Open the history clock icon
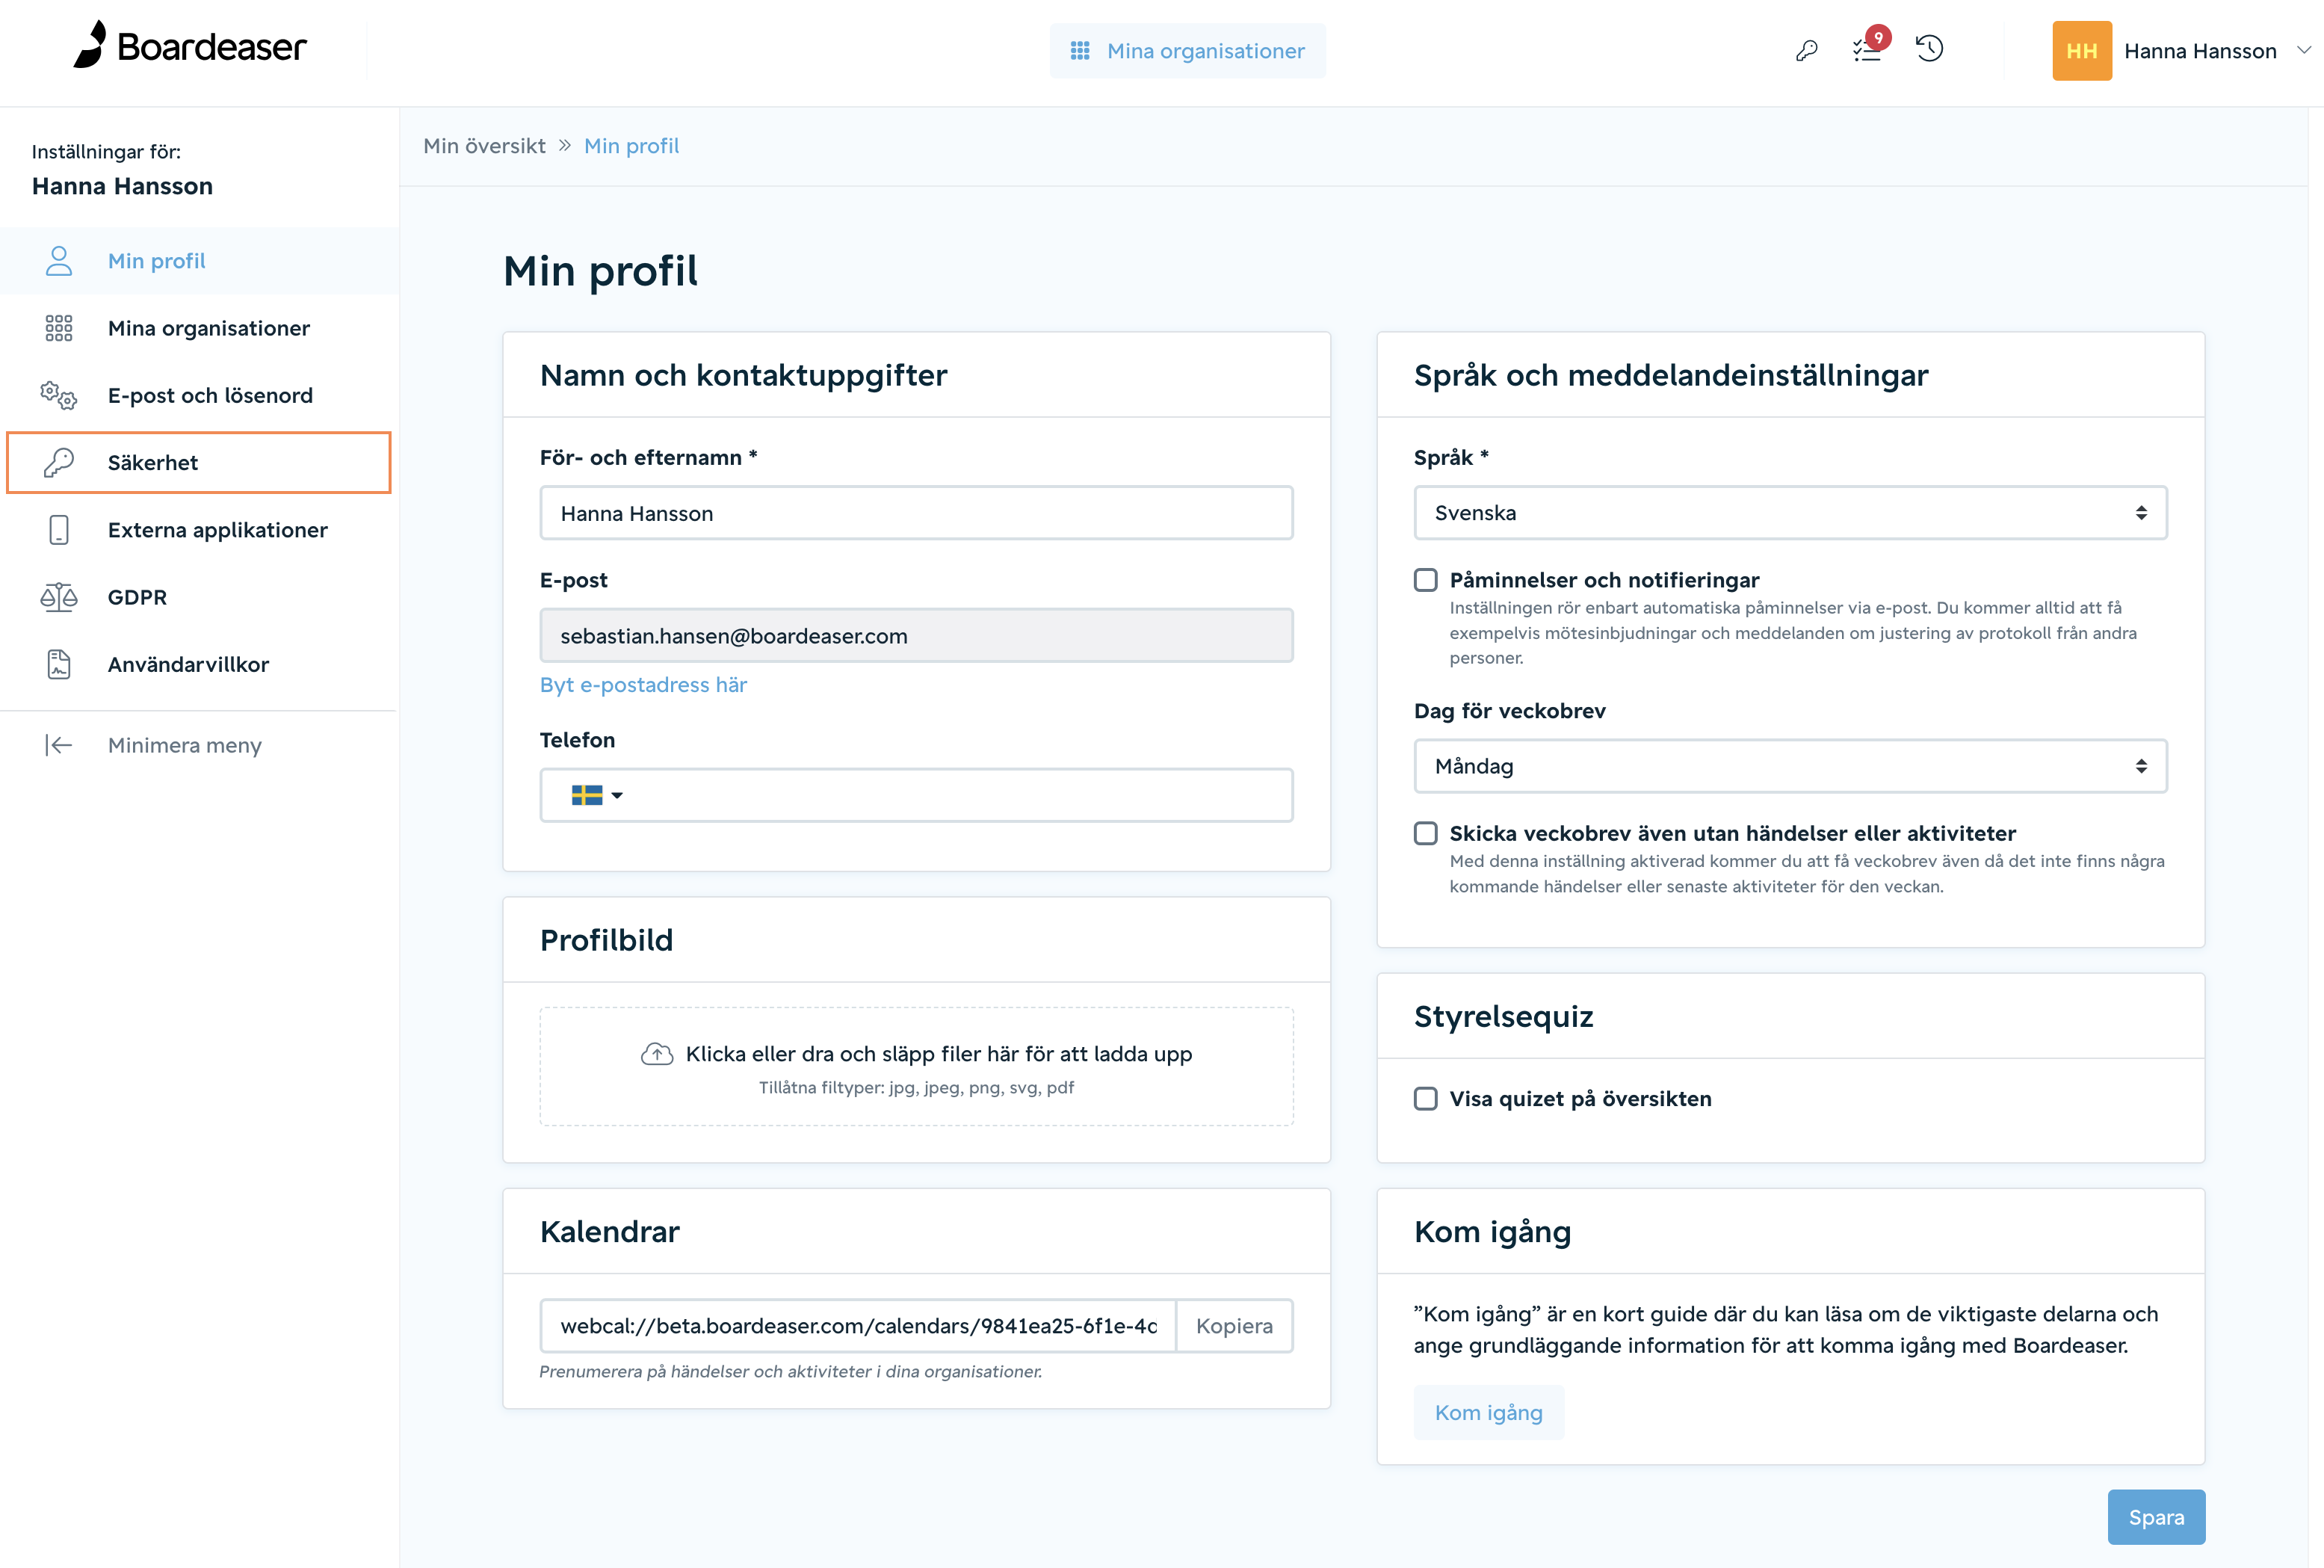 tap(1929, 49)
